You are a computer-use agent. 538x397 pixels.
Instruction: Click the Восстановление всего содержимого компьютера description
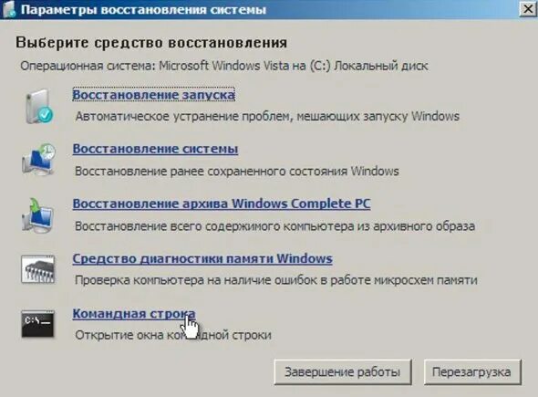pos(275,226)
